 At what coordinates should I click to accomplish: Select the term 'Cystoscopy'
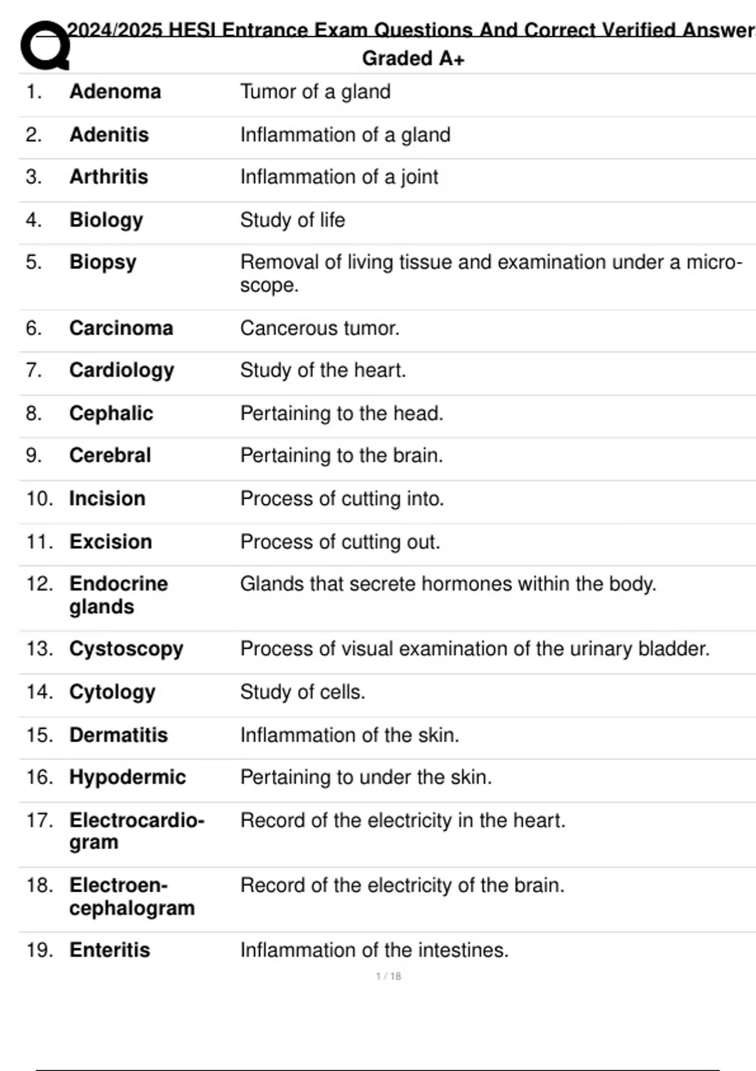click(126, 649)
